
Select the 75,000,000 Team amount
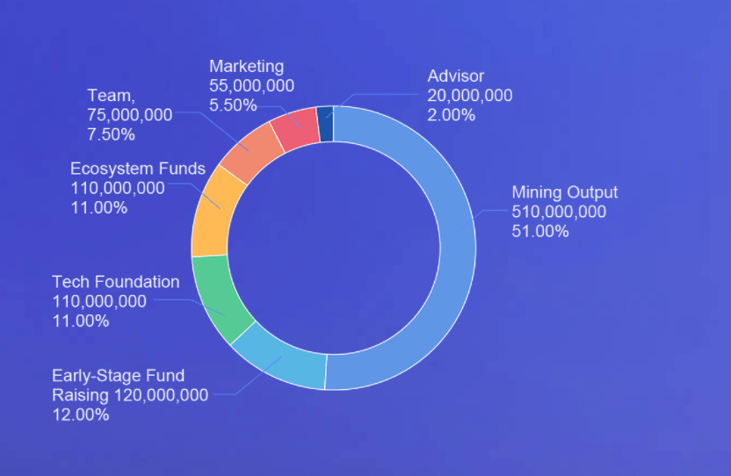pos(129,115)
